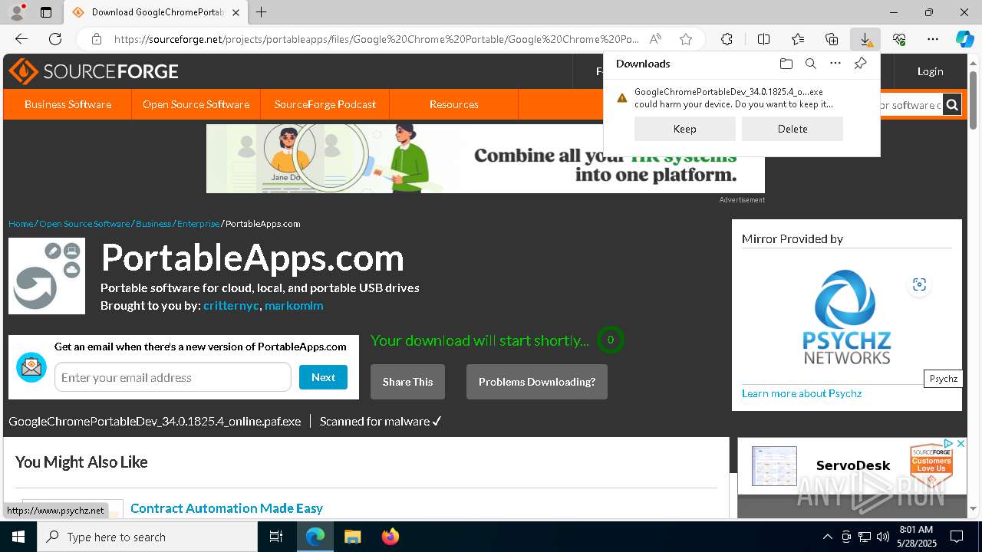Click the email address input field
The height and width of the screenshot is (552, 982).
(x=173, y=377)
